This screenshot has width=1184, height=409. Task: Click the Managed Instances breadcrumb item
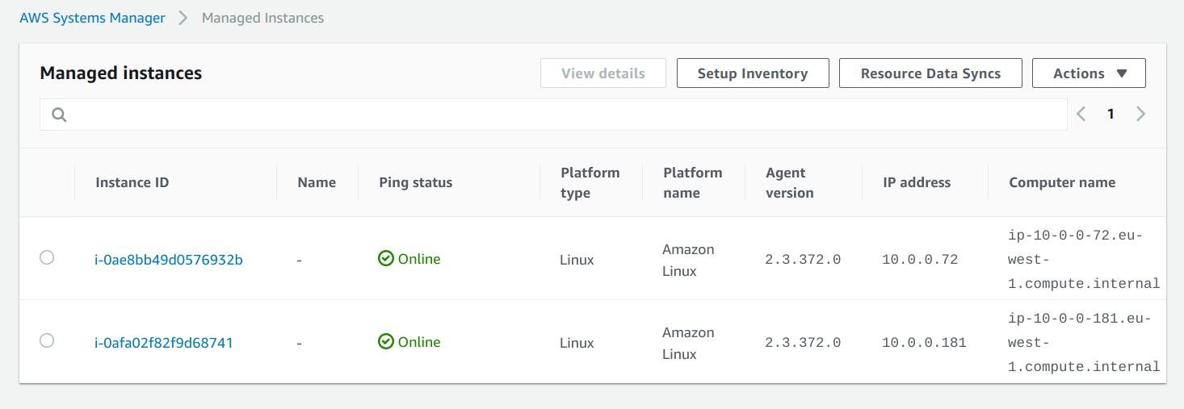[x=262, y=18]
